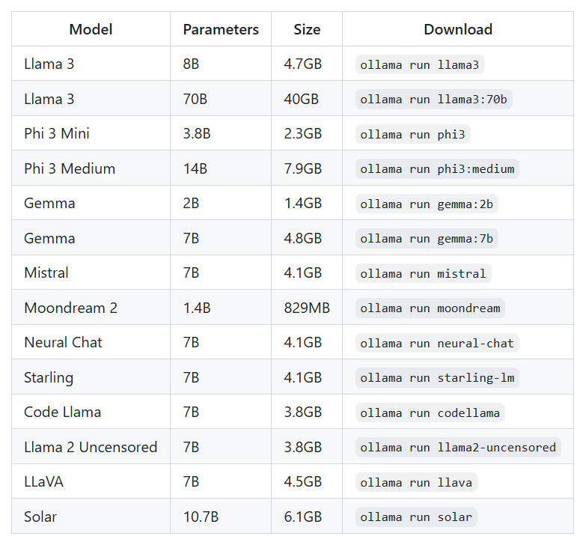Click the Size column header

(307, 29)
